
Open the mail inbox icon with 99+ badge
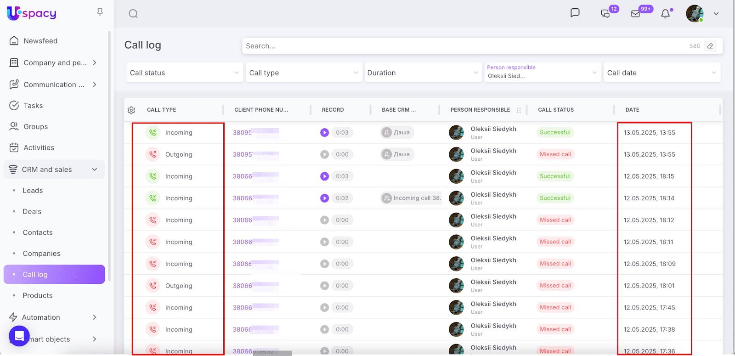click(636, 14)
